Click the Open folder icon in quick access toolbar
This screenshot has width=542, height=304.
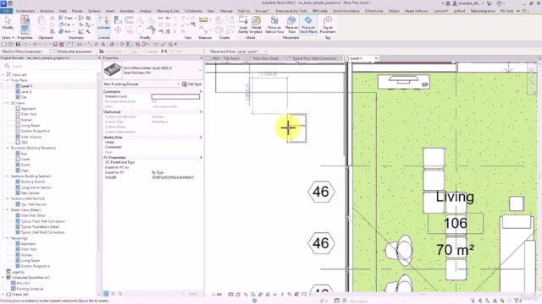[x=11, y=44]
